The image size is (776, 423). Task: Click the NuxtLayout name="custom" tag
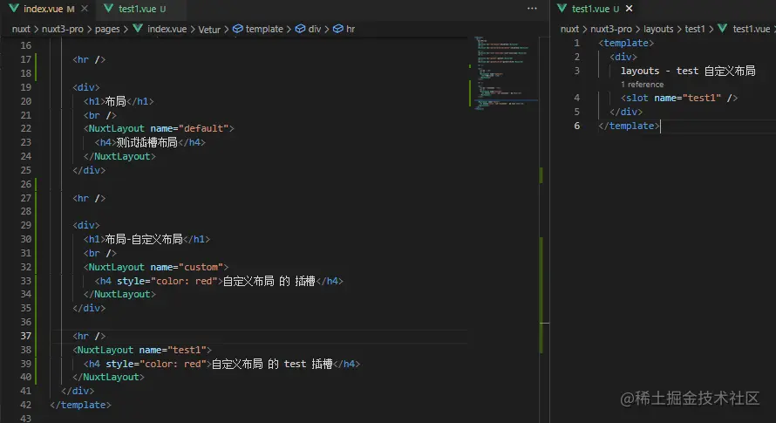[155, 267]
